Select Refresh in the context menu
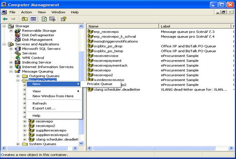236x159 pixels. (x=53, y=103)
